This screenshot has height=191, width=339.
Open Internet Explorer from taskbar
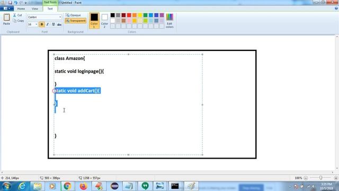(22, 186)
